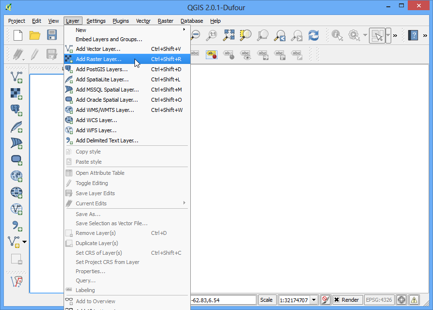Open dropdown arrow beside feature action gear
The width and height of the screenshot is (433, 310).
coord(365,35)
